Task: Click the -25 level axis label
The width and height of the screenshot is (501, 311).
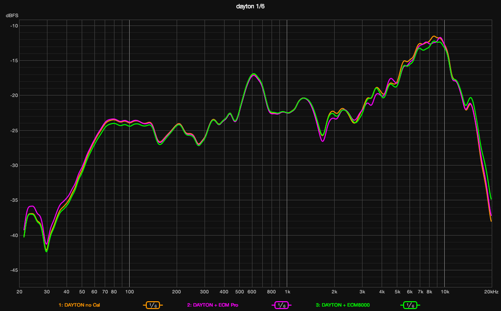Action: coord(14,131)
